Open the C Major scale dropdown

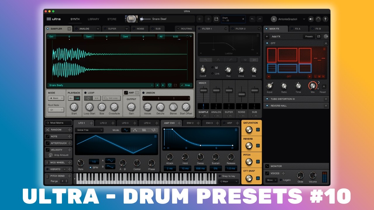pos(228,181)
